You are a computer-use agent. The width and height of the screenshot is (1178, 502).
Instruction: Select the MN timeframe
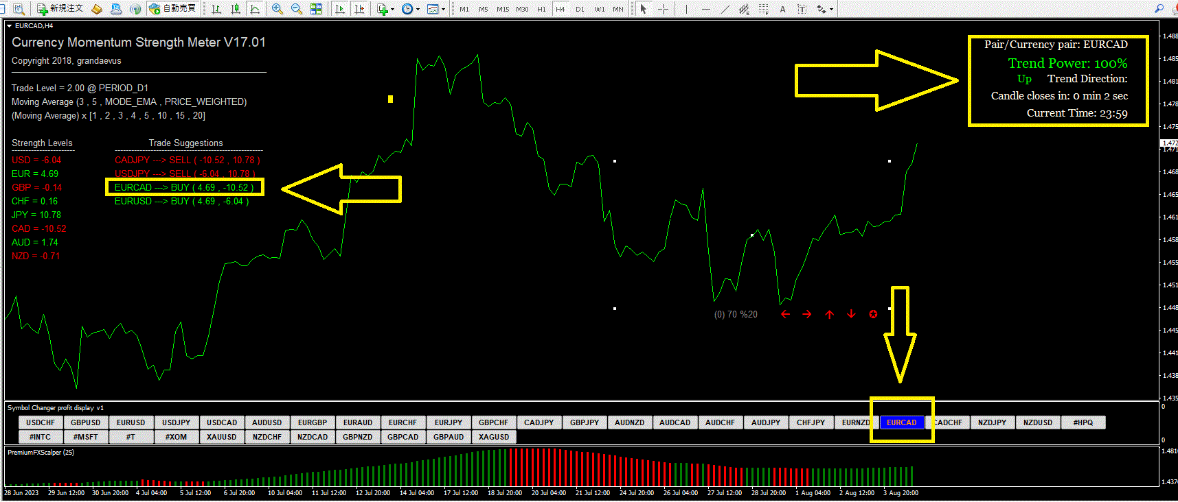pos(618,10)
